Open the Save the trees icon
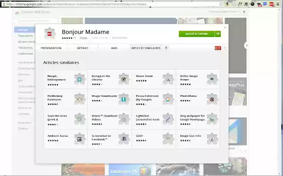The width and height of the screenshot is (283, 176). (x=80, y=119)
